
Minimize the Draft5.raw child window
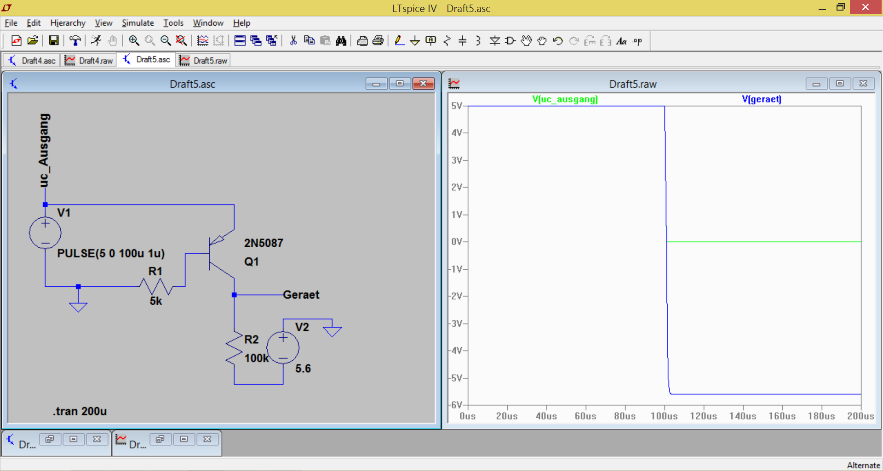coord(816,84)
